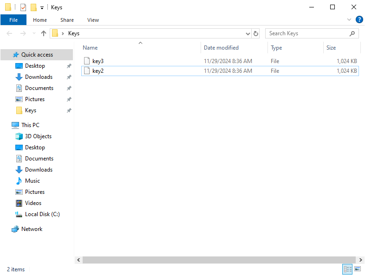Open the Customize Quick Access Toolbar dropdown
The width and height of the screenshot is (365, 275).
pos(42,8)
